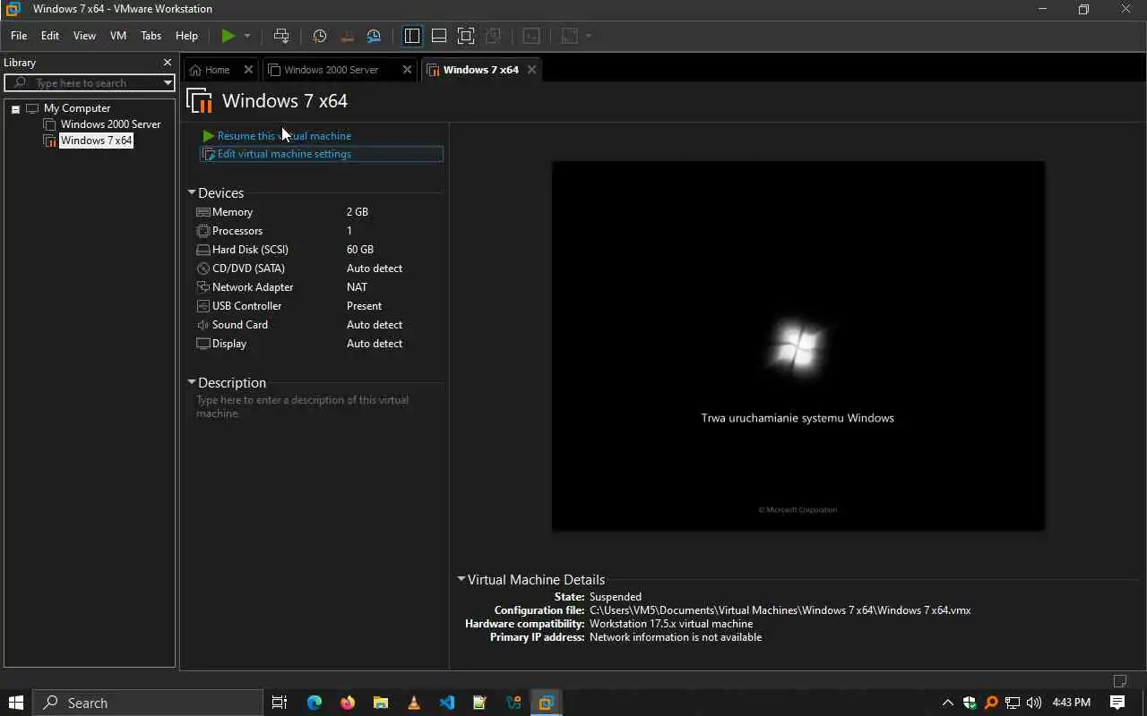Launch Firefox from the taskbar
This screenshot has width=1147, height=716.
(x=348, y=703)
